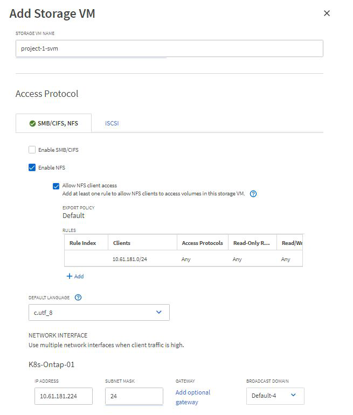353x415 pixels.
Task: Click the Clients column header
Action: point(122,243)
